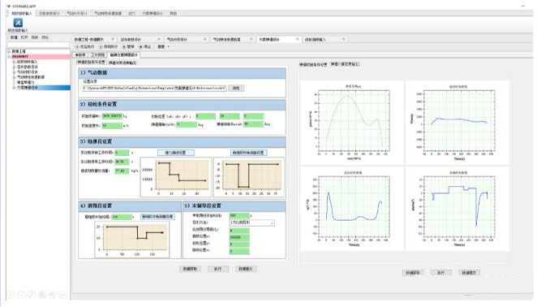537x307 pixels.
Task: Click the first run icon in toolbar
Action: [x=77, y=46]
